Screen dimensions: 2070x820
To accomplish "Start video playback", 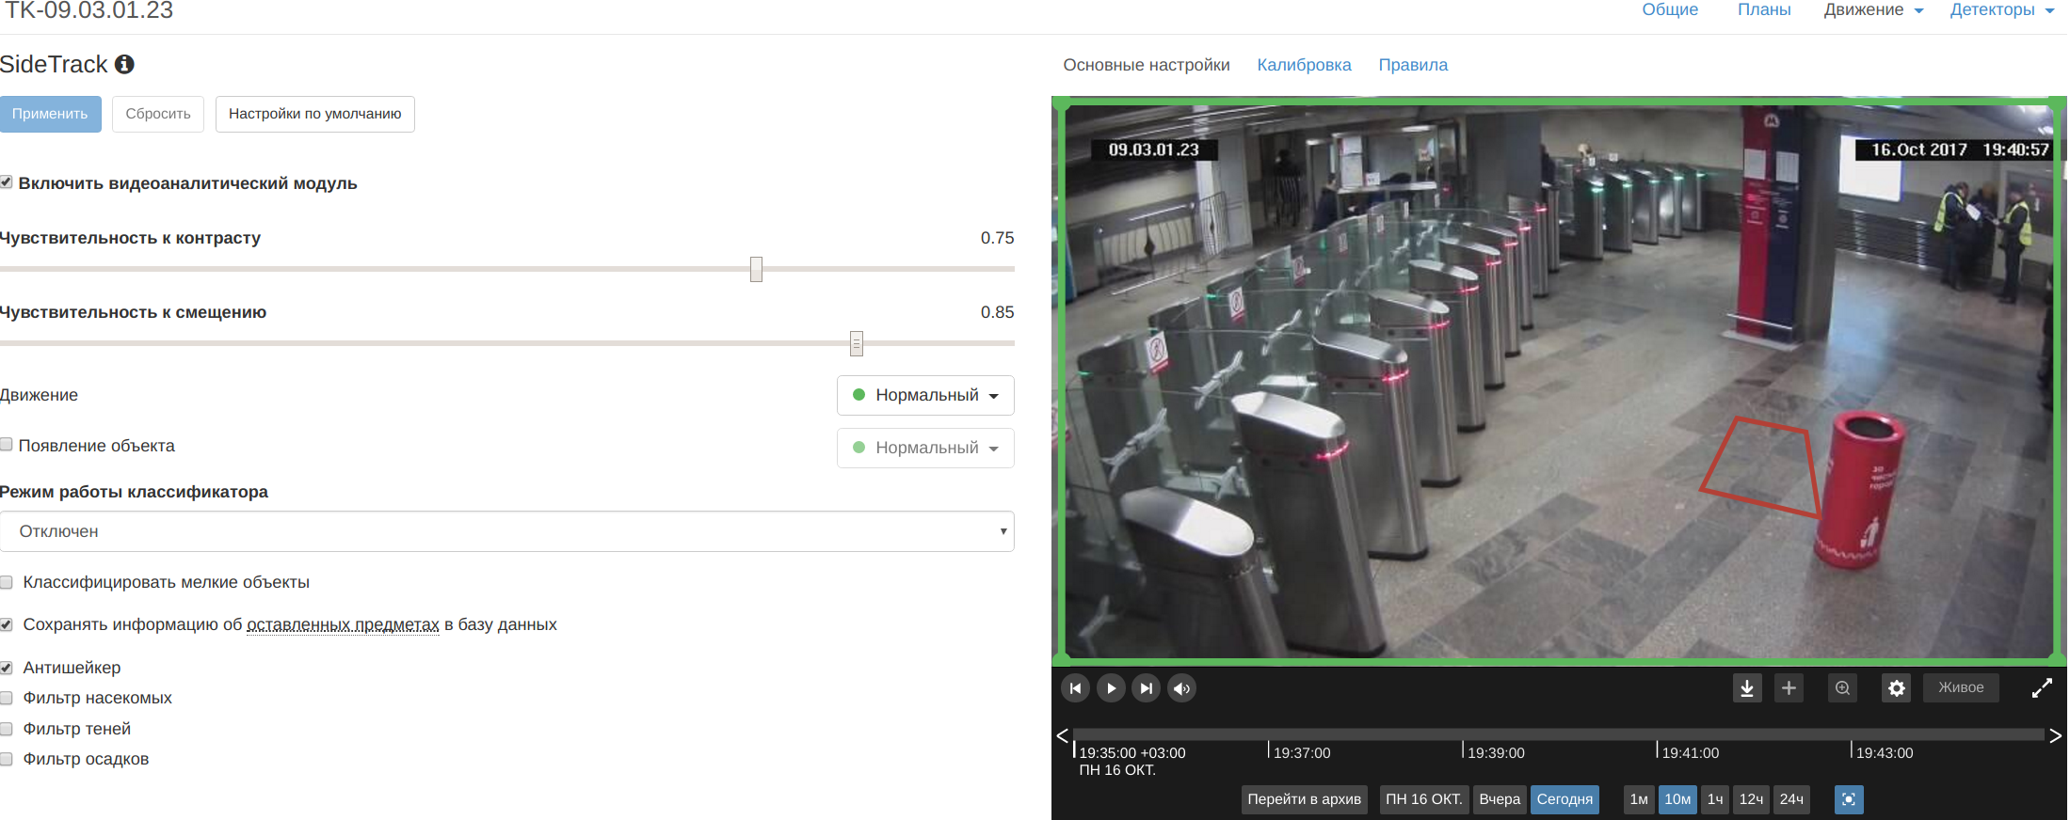I will pyautogui.click(x=1111, y=688).
